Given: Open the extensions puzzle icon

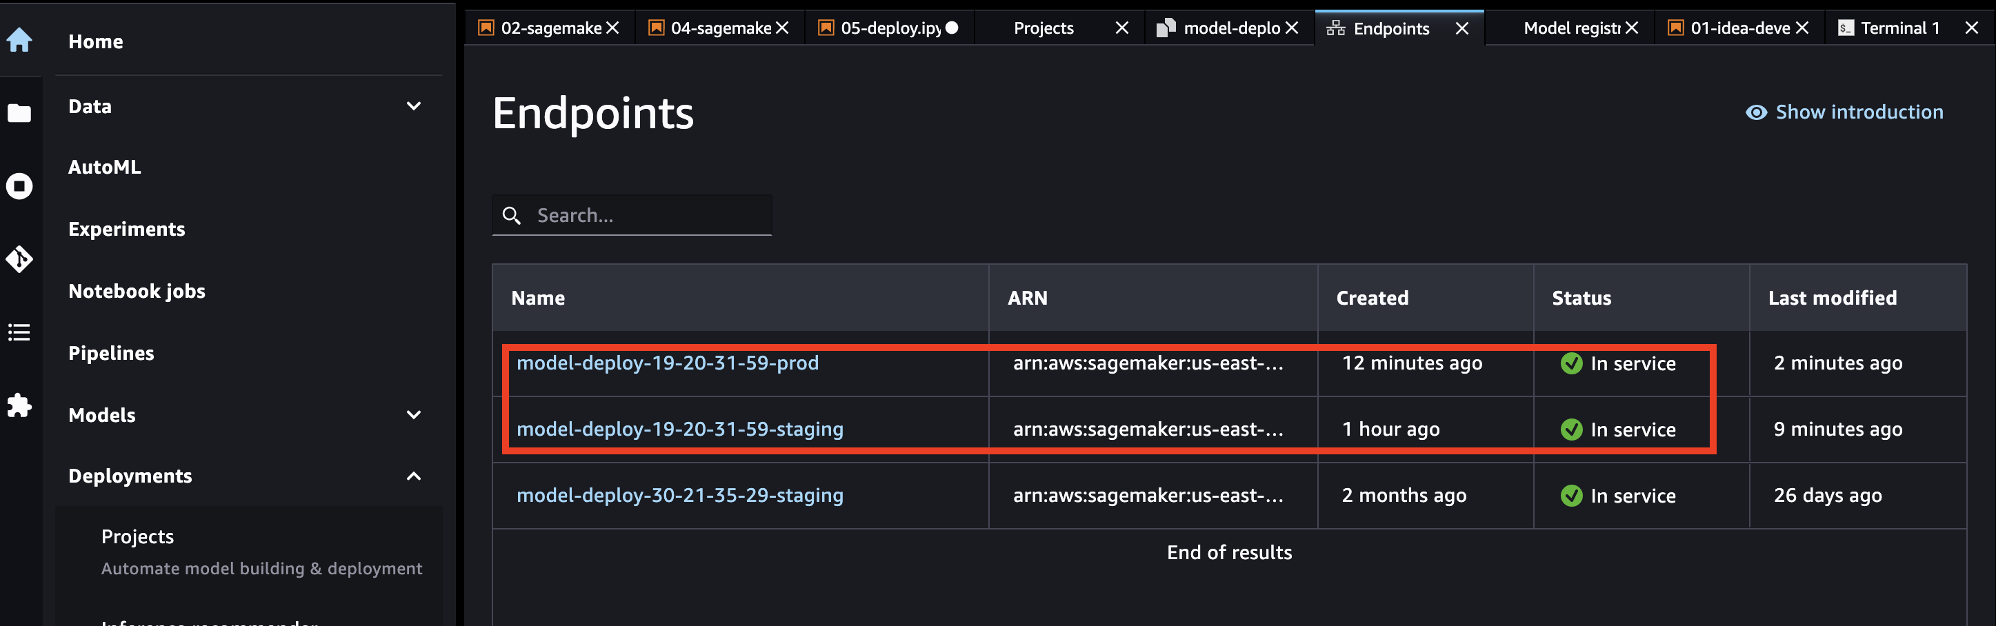Looking at the screenshot, I should [19, 405].
